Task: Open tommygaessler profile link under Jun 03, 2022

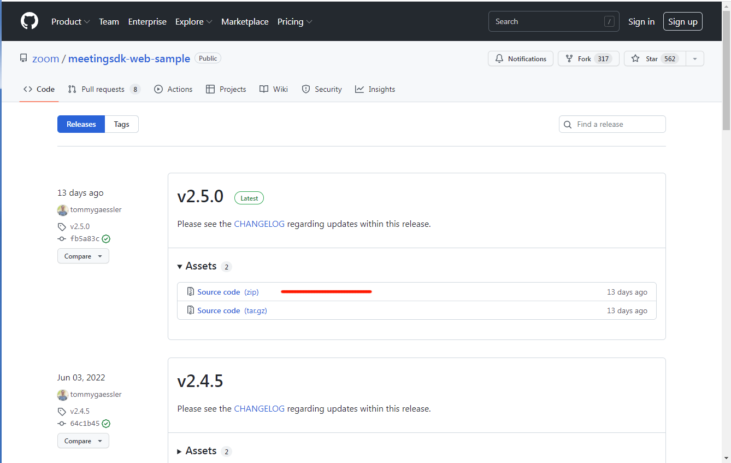Action: pos(96,395)
